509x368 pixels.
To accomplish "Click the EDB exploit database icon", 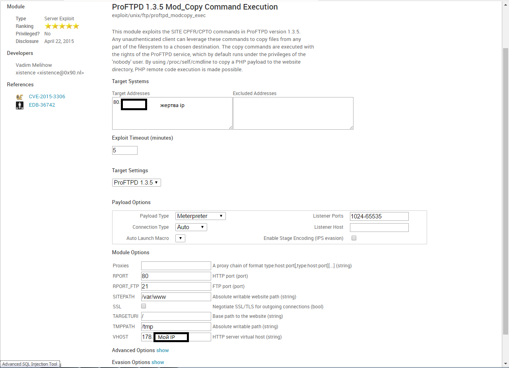I will 19,105.
